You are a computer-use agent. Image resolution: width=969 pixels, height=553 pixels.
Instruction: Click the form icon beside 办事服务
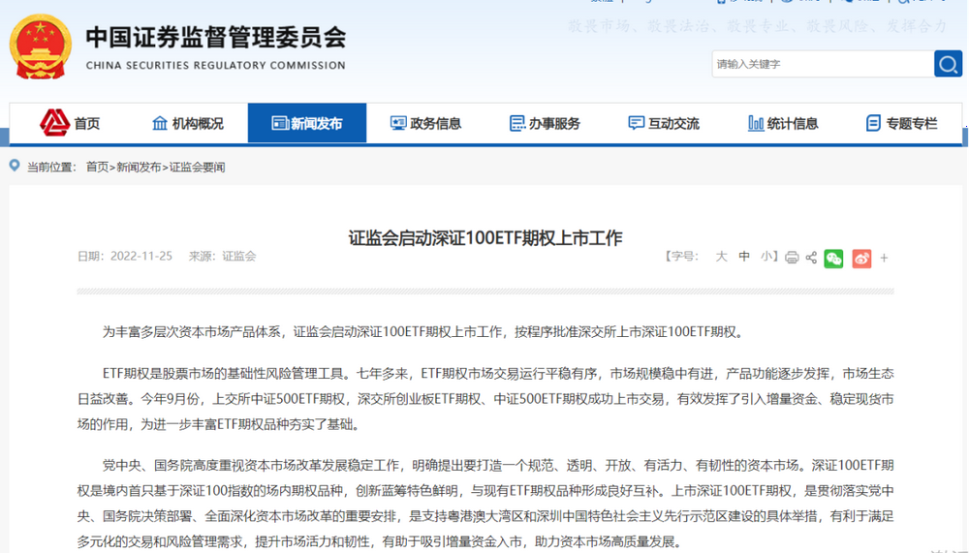point(517,123)
